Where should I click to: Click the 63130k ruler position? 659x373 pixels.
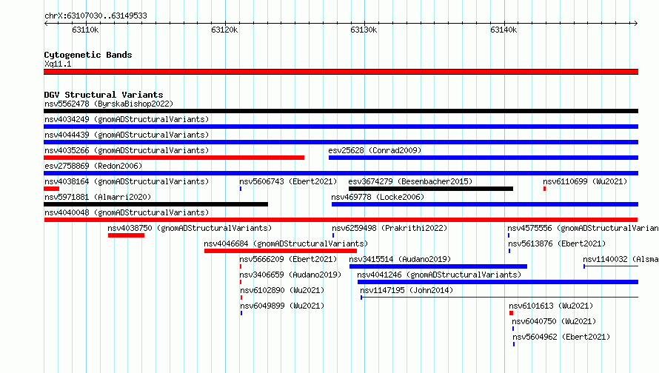(x=364, y=30)
